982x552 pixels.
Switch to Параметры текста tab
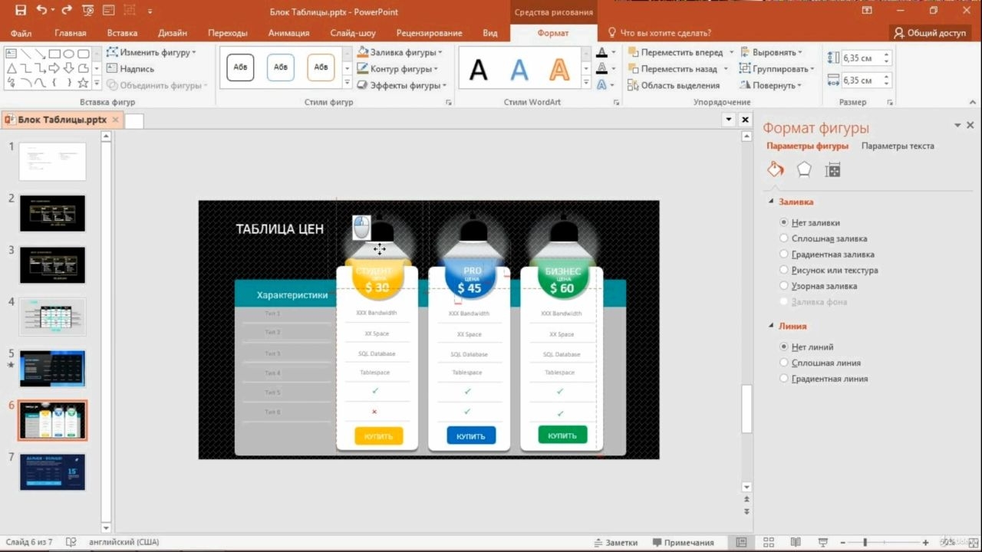click(x=898, y=146)
